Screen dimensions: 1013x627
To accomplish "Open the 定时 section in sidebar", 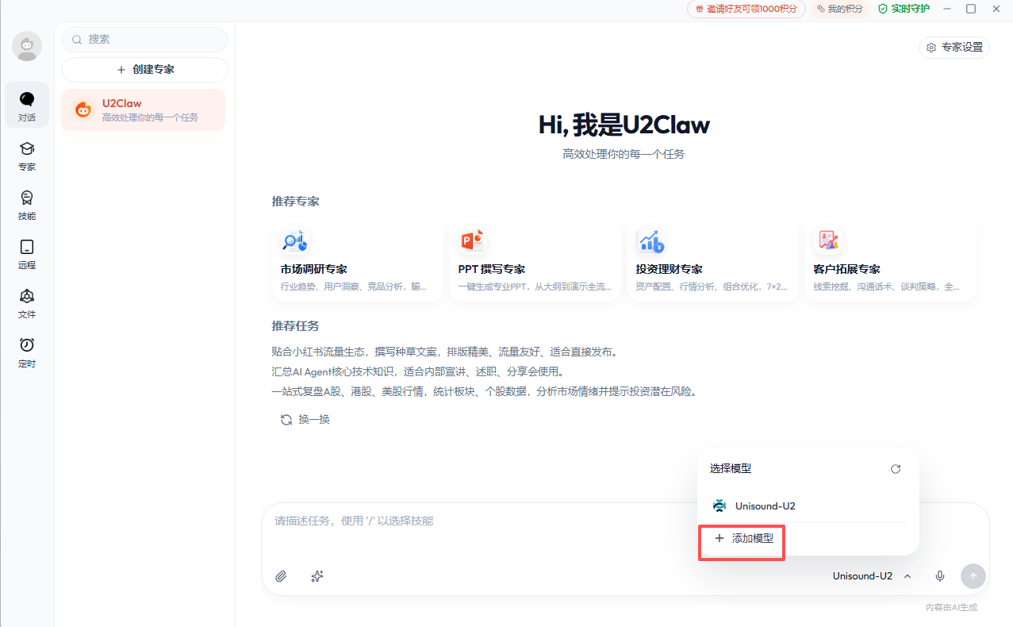I will click(x=27, y=352).
